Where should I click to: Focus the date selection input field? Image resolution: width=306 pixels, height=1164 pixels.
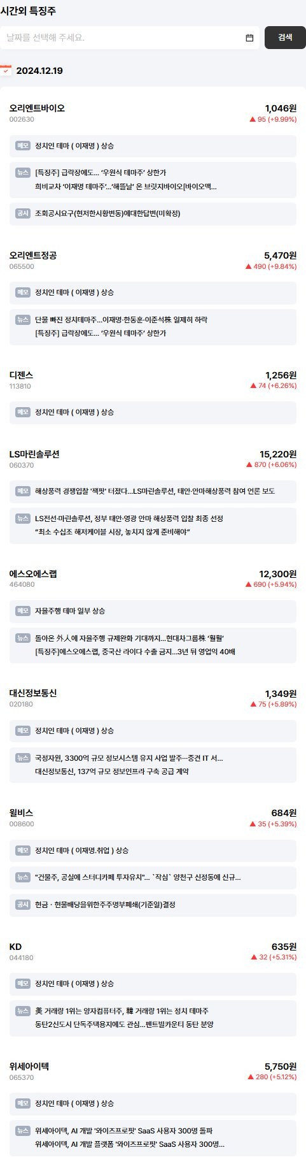(130, 38)
